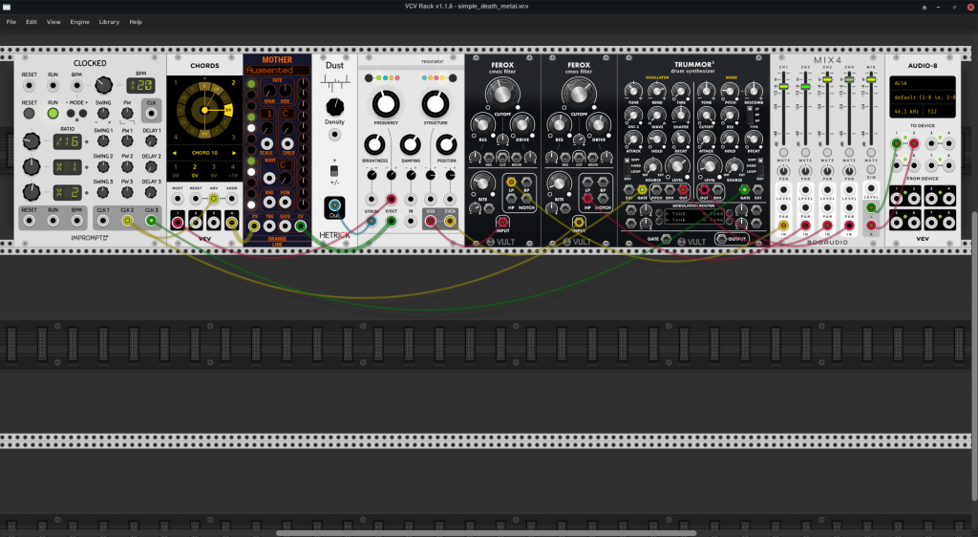Click the CH3 fader on MIX4
The image size is (978, 537).
point(827,79)
